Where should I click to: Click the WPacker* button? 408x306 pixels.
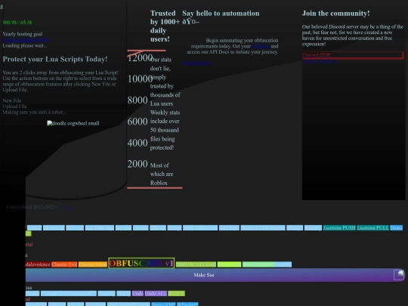187,304
